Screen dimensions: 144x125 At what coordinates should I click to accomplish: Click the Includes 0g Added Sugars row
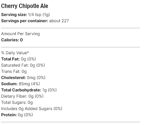point(32,109)
